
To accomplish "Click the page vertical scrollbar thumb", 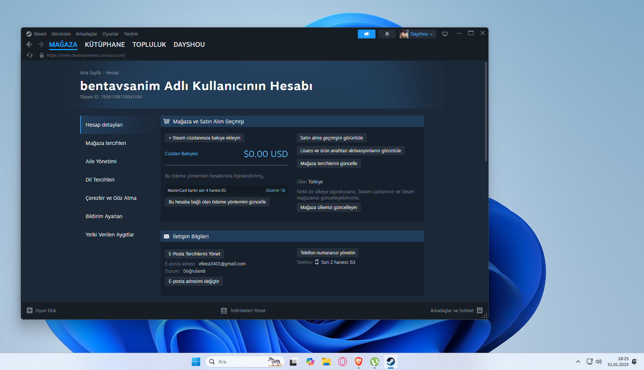I will [486, 112].
